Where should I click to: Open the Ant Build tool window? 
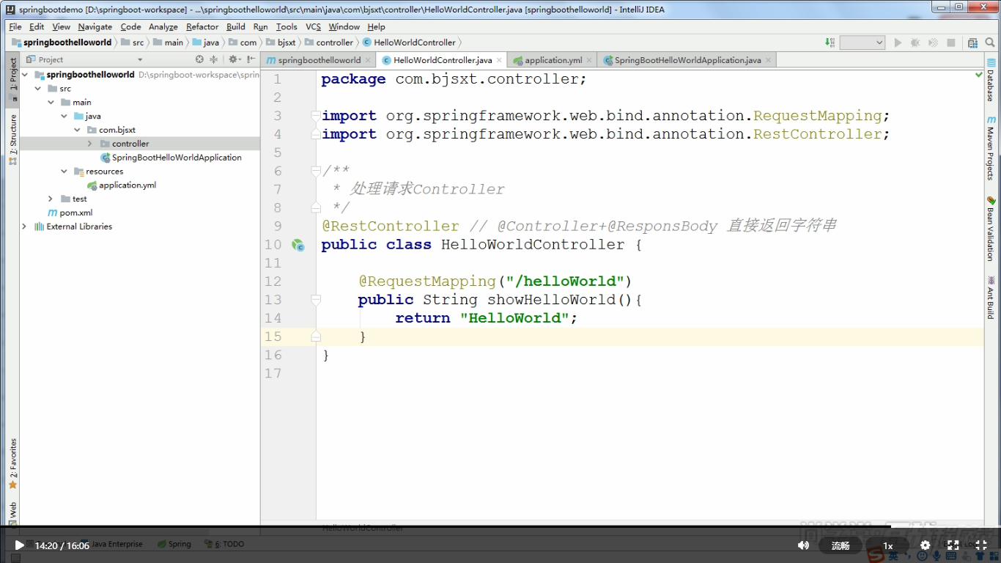pyautogui.click(x=991, y=298)
